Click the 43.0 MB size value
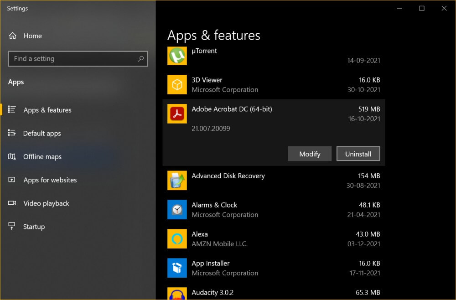The image size is (456, 300). point(368,234)
